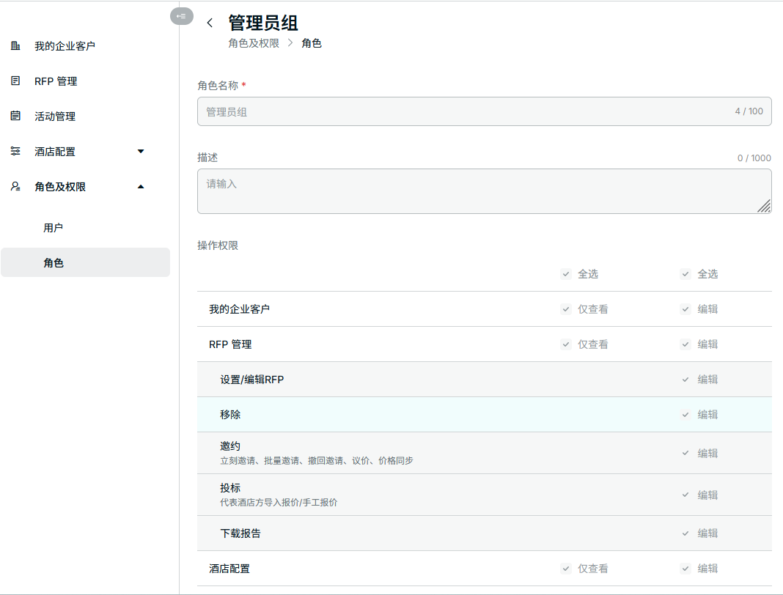The height and width of the screenshot is (595, 783).
Task: Click the RFP 管理 permission row label
Action: point(230,344)
